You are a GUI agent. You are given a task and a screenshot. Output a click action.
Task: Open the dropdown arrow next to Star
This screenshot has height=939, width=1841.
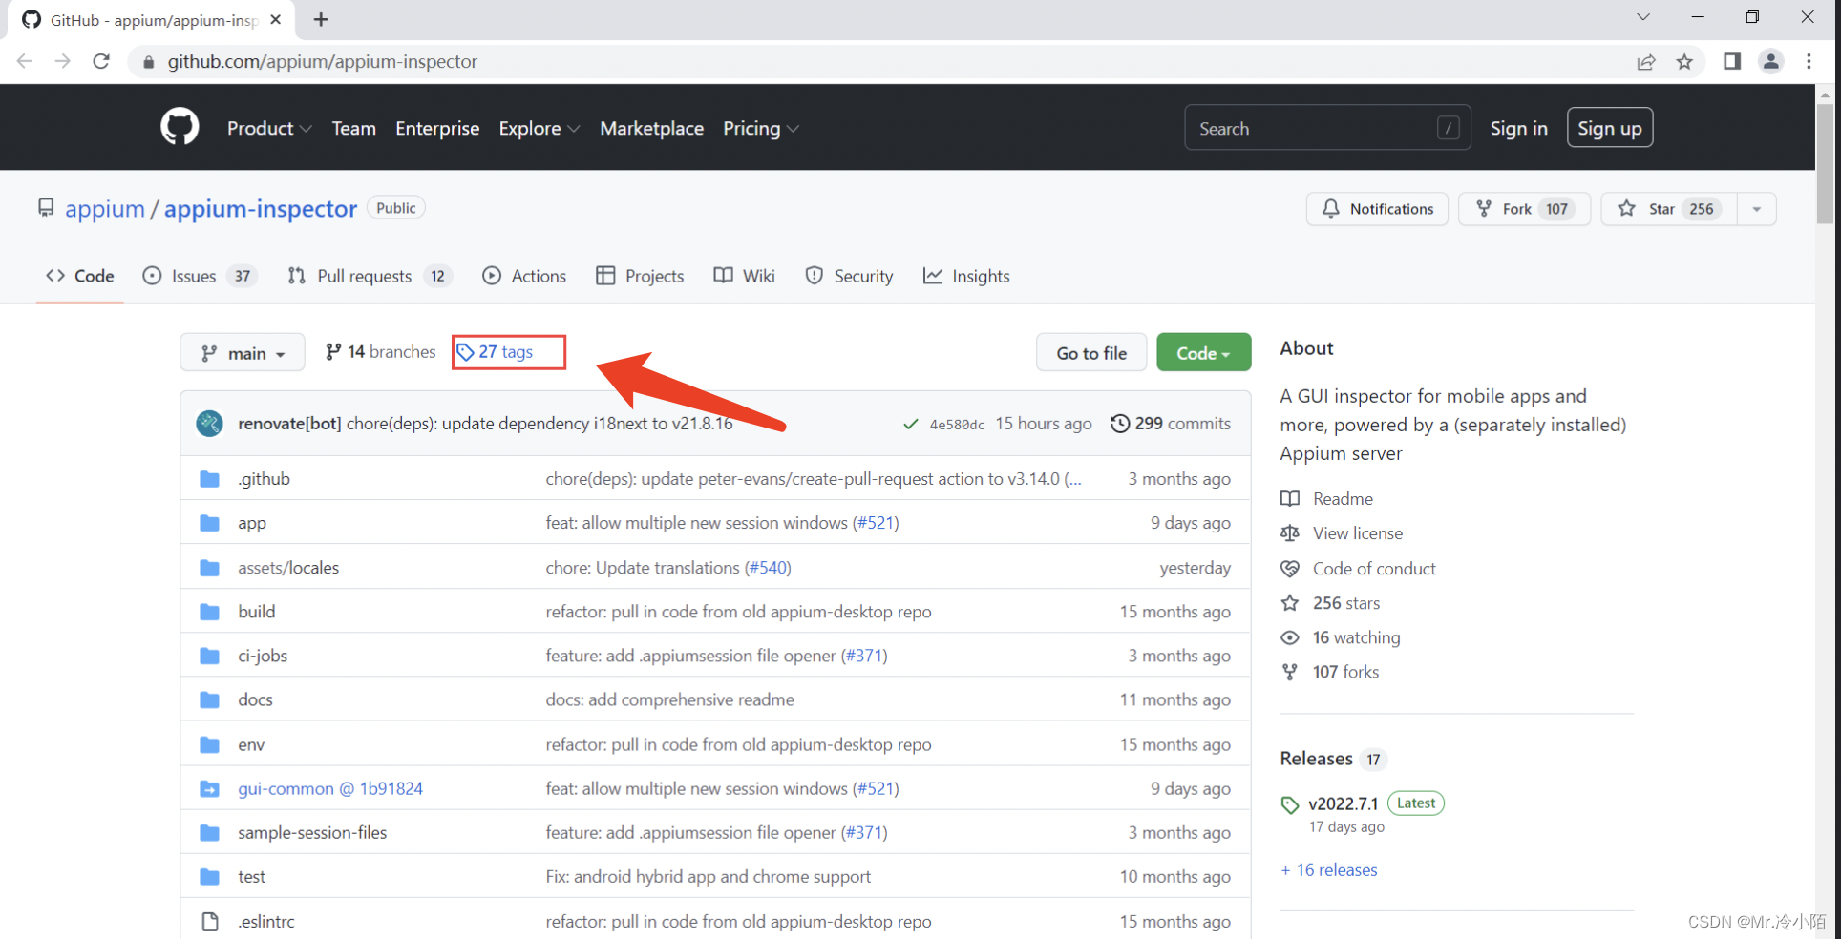point(1756,209)
